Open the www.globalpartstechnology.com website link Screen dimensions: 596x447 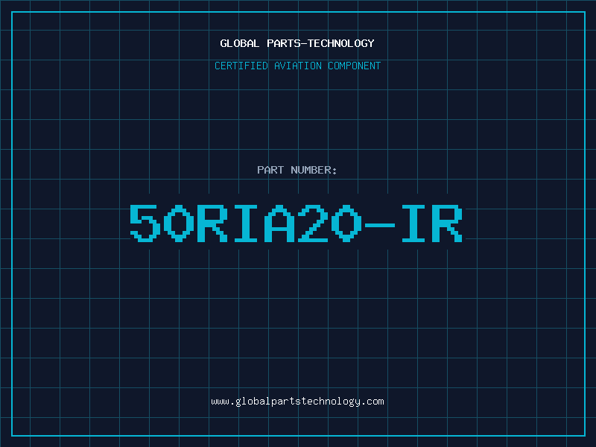297,402
